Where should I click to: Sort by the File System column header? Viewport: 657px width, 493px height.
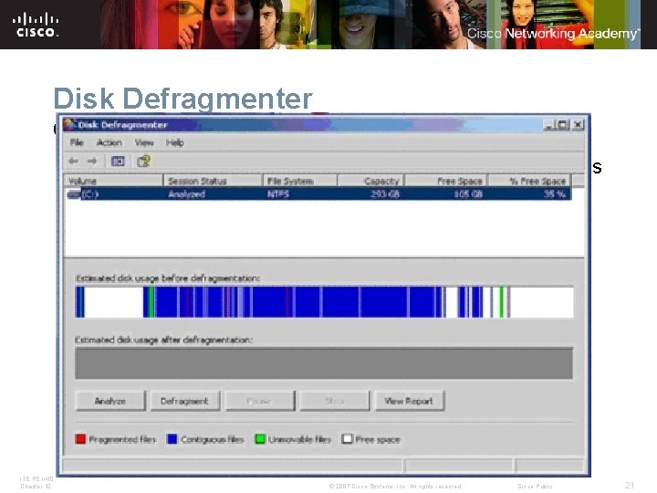[300, 181]
